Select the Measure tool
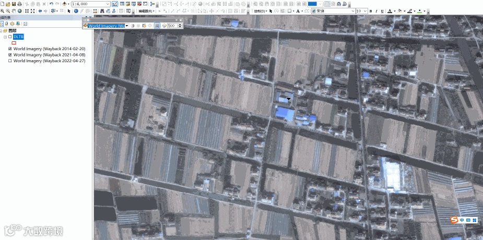 point(95,11)
